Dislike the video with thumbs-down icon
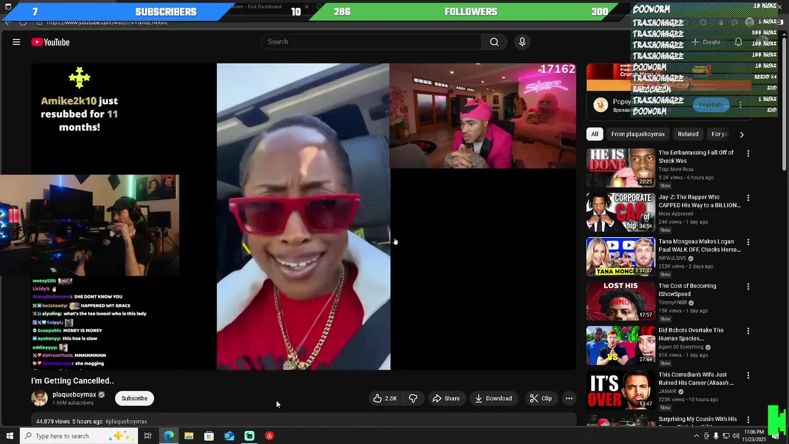 [x=413, y=398]
